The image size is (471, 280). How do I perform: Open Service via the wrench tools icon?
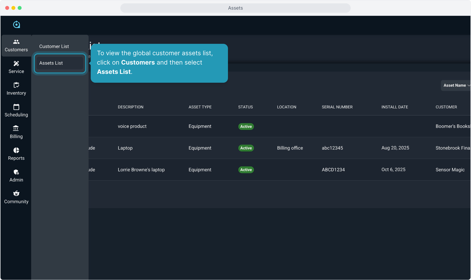[x=16, y=64]
